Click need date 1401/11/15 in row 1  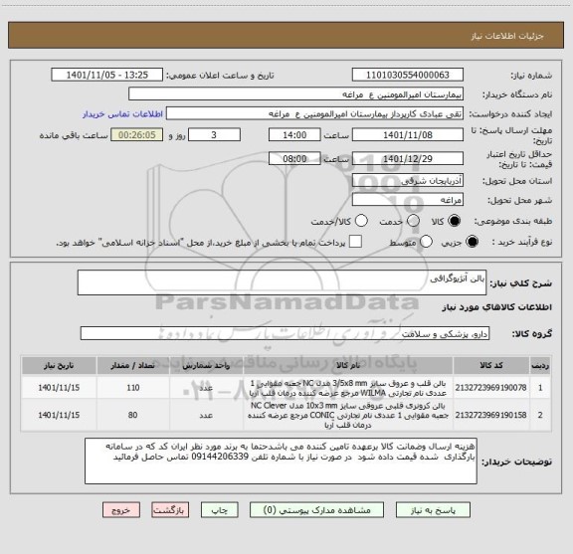click(59, 388)
